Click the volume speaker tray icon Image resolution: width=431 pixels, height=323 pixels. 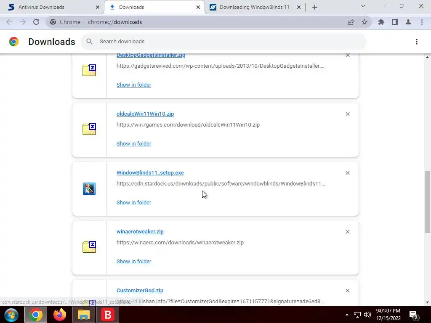point(367,315)
